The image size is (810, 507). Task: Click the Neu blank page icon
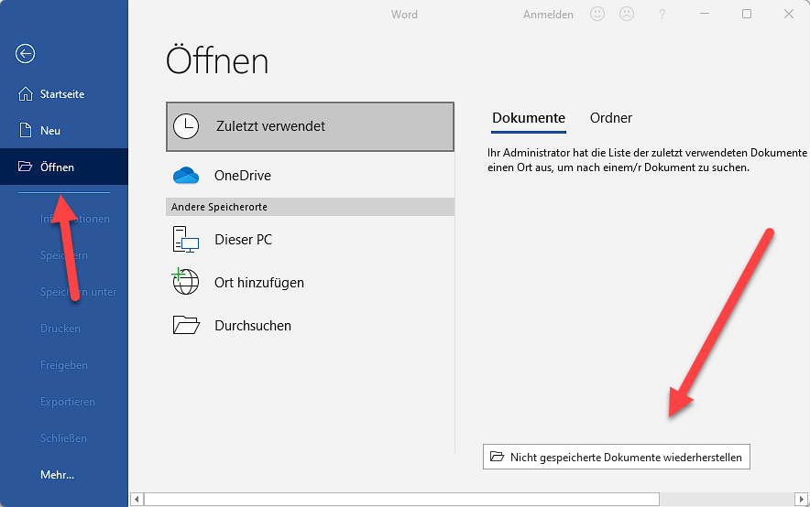click(26, 130)
